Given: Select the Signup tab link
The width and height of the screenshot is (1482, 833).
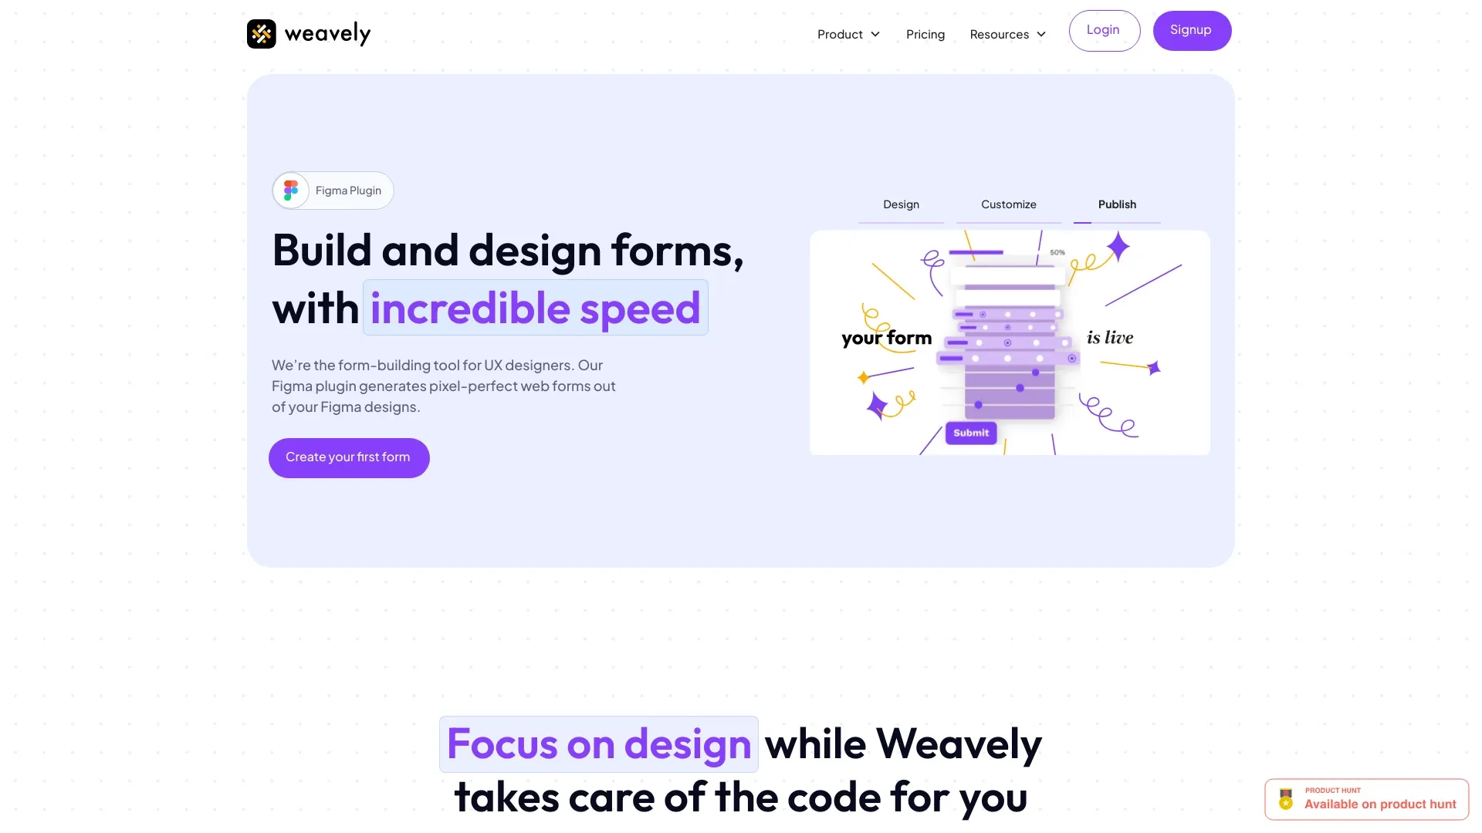Looking at the screenshot, I should point(1192,31).
